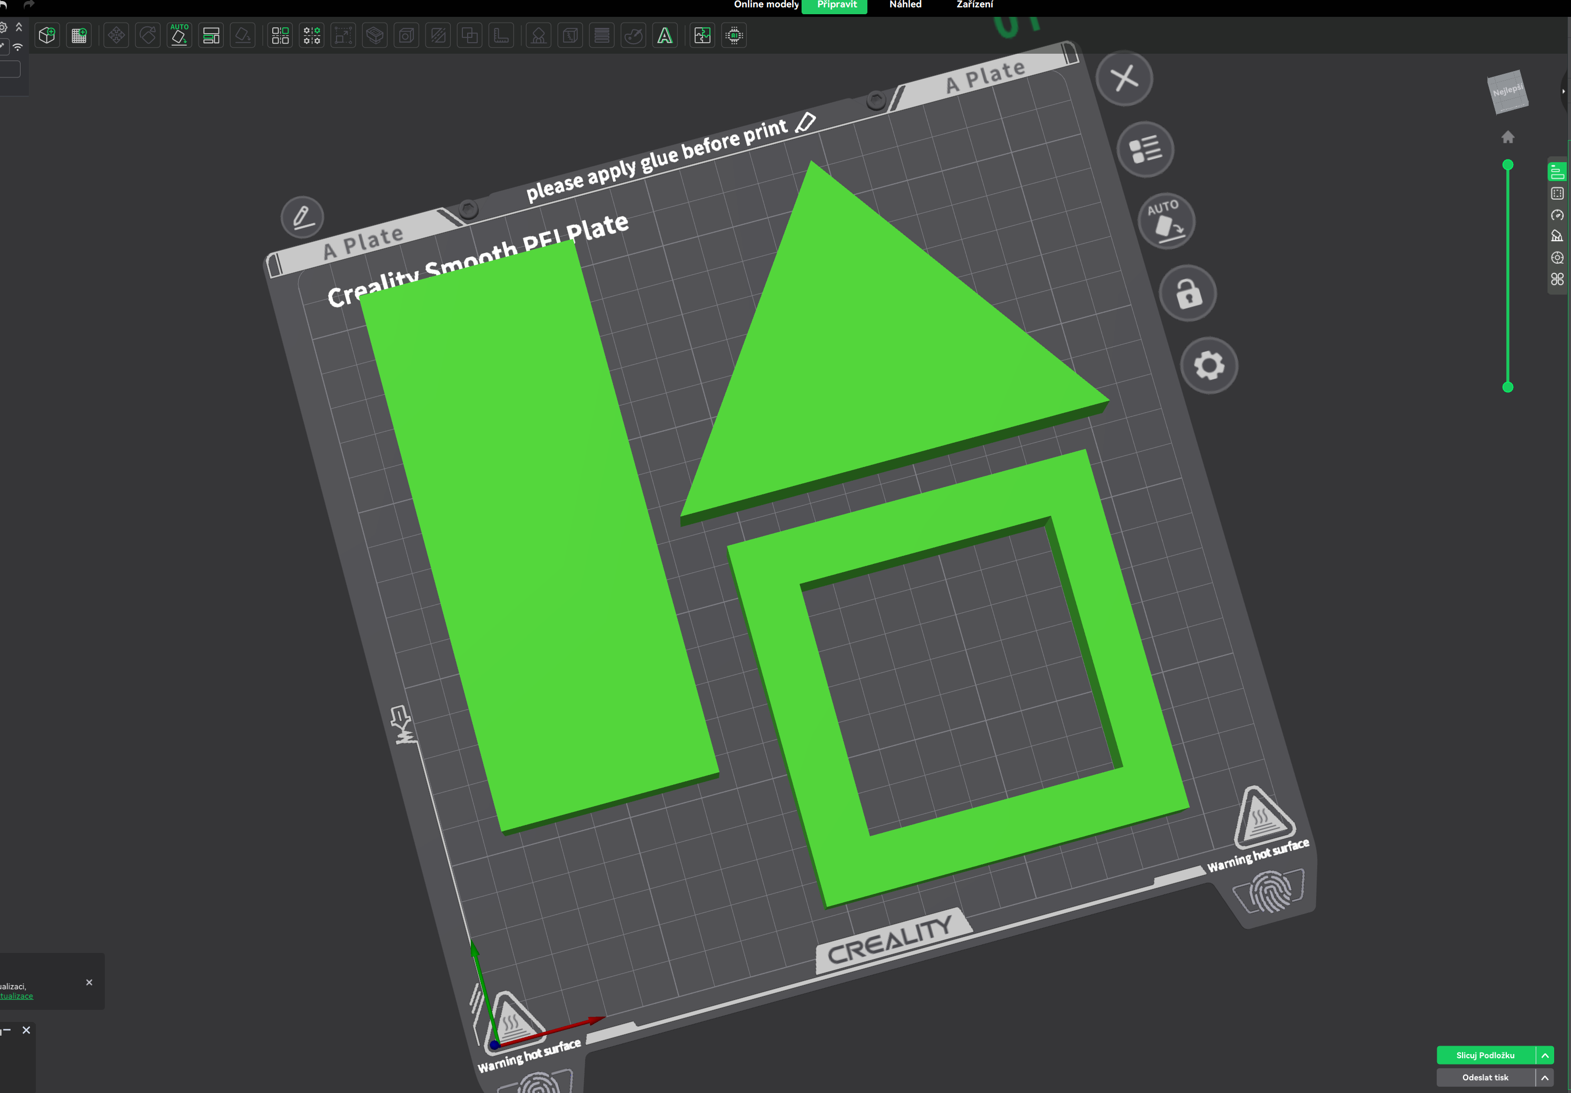Click the bottom handle of layer slider

(1507, 387)
